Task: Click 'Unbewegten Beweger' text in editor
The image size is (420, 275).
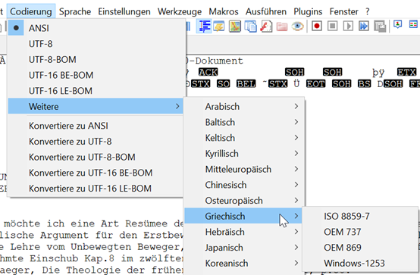Action: point(127,247)
